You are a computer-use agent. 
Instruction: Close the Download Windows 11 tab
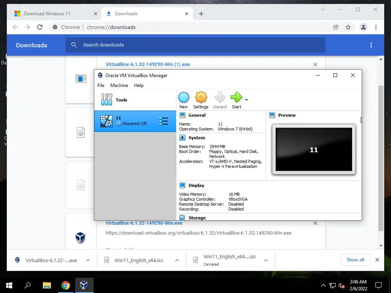(95, 14)
